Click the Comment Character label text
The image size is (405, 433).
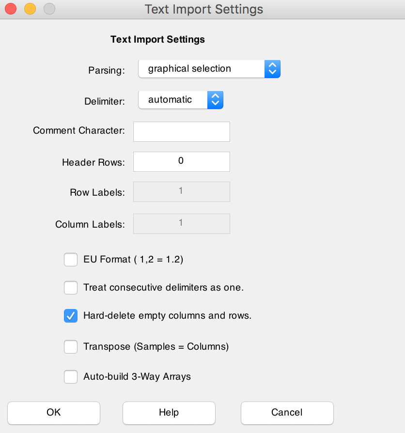point(79,131)
